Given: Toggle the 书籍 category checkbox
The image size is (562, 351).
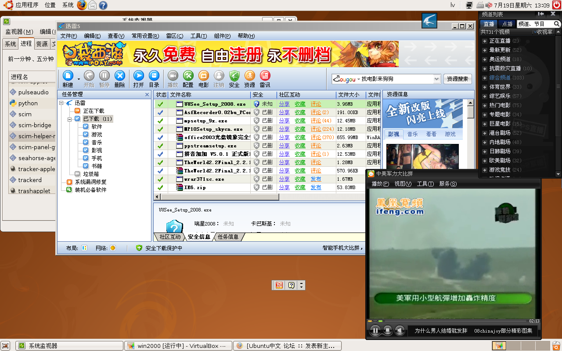Looking at the screenshot, I should coord(86,166).
